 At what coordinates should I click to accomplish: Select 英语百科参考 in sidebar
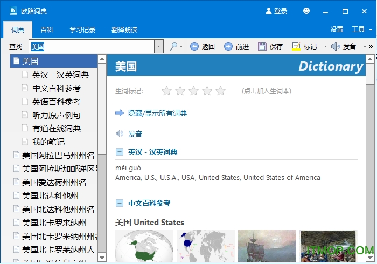tap(56, 101)
